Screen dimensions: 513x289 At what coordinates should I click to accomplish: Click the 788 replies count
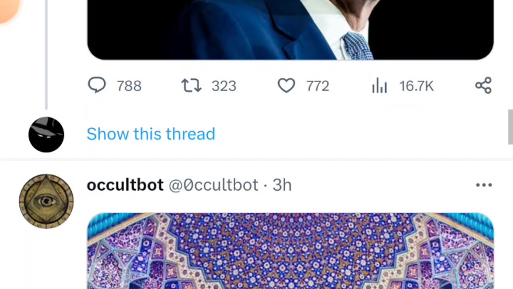coord(129,86)
